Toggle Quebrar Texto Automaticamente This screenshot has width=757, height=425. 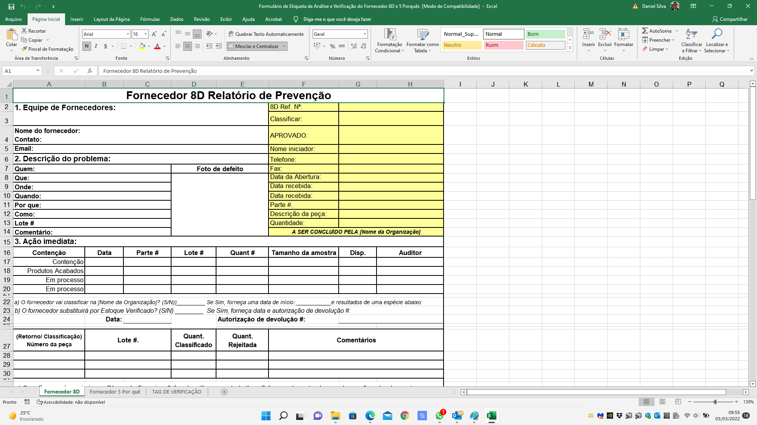(x=266, y=34)
